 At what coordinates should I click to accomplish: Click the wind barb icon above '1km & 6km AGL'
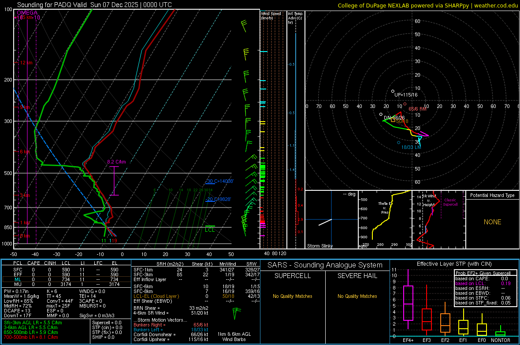click(236, 313)
